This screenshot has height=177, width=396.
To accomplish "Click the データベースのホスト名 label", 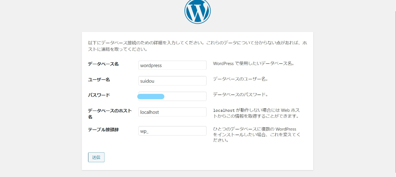I will click(x=110, y=114).
